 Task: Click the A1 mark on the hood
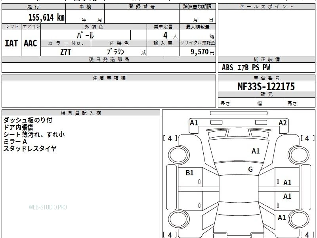pyautogui.click(x=256, y=151)
